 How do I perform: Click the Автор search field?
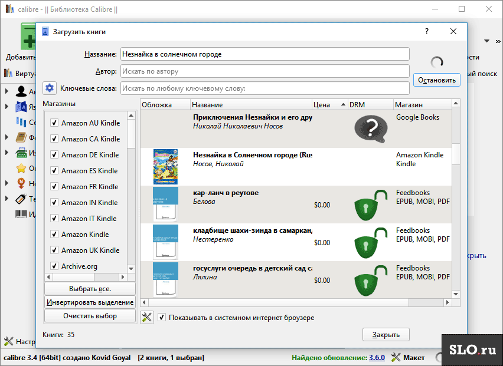pyautogui.click(x=265, y=71)
